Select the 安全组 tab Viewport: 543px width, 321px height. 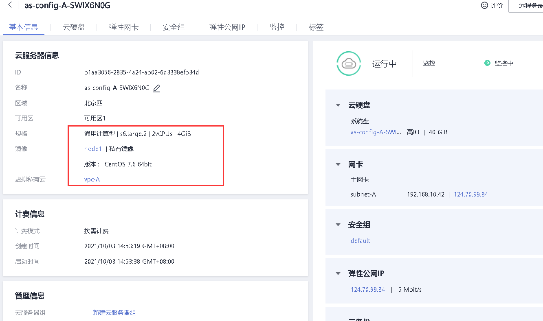174,27
